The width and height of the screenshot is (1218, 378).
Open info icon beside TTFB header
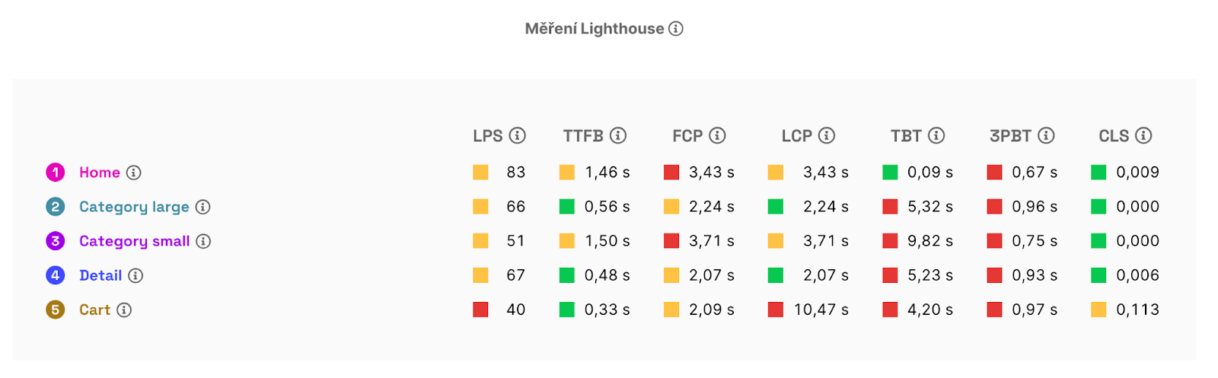(618, 135)
